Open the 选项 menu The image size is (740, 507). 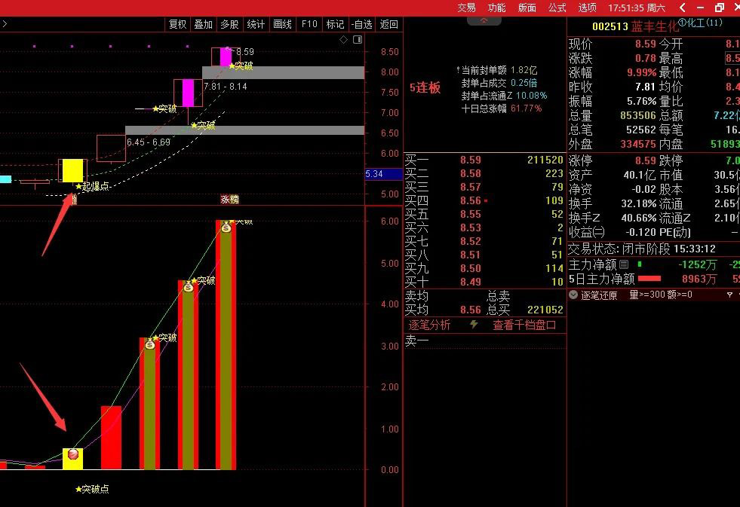tap(587, 8)
